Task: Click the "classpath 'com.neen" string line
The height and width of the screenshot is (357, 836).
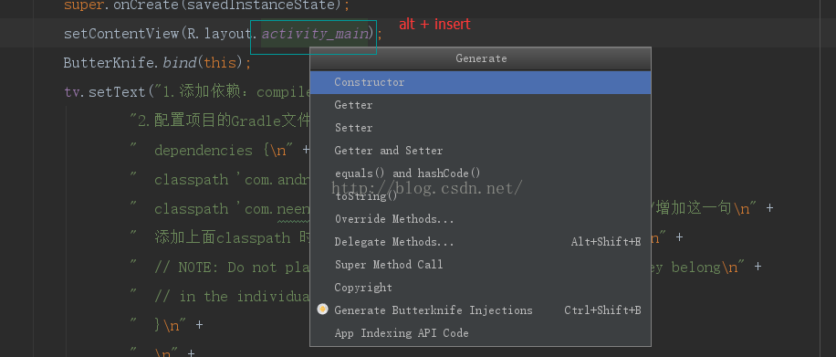Action: pos(220,209)
